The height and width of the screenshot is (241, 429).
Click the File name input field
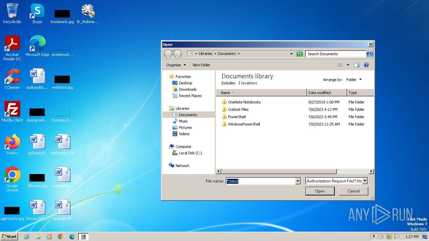[x=260, y=181]
